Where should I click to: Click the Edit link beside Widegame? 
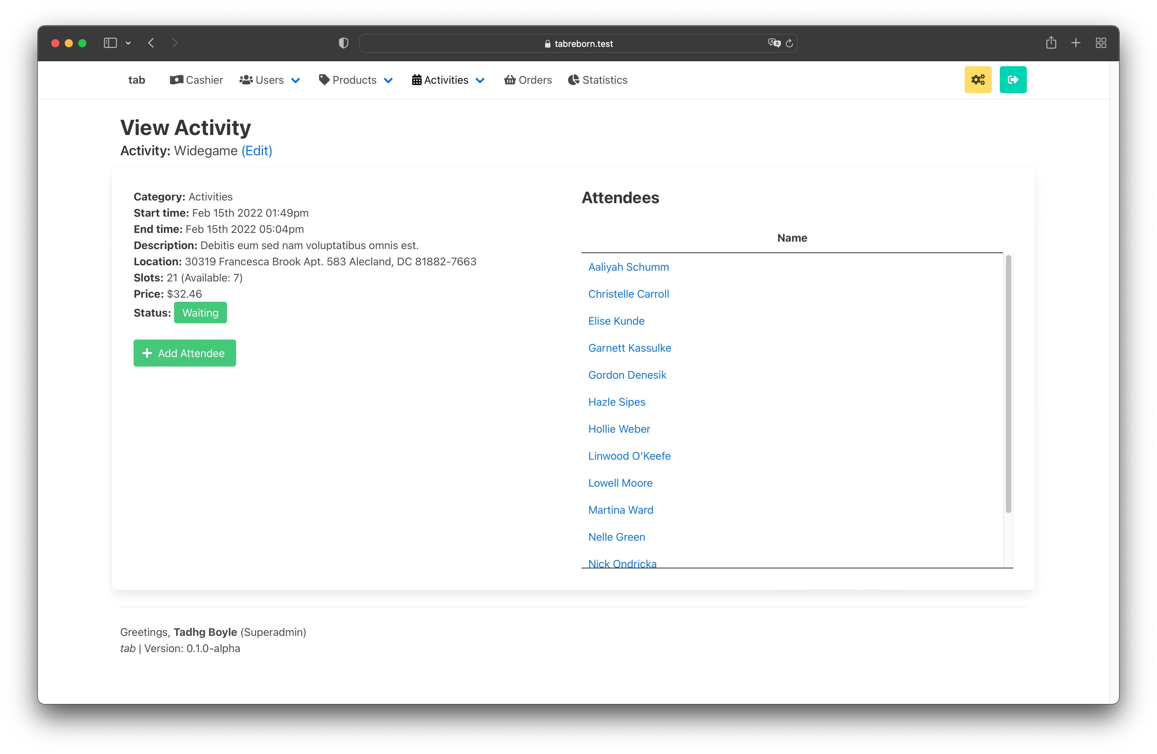click(x=257, y=151)
